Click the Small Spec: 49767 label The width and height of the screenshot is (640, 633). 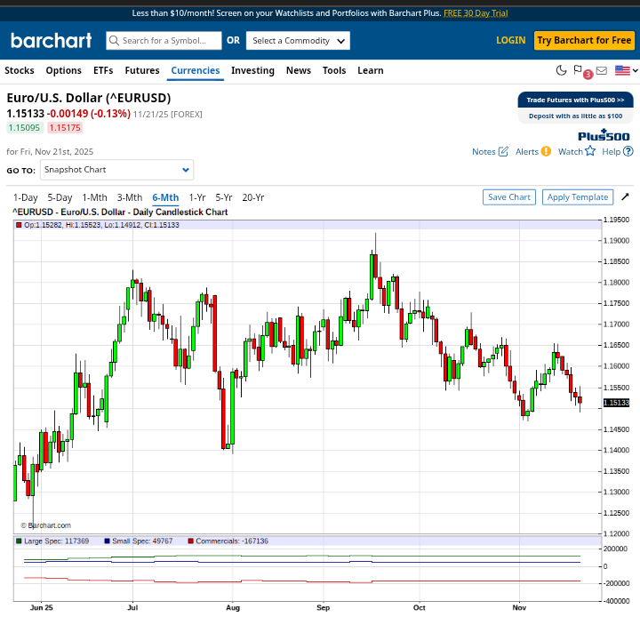[x=142, y=541]
